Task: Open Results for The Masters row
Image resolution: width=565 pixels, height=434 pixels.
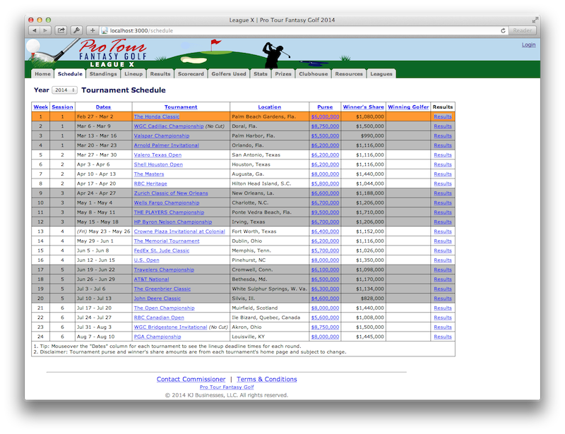Action: tap(443, 174)
